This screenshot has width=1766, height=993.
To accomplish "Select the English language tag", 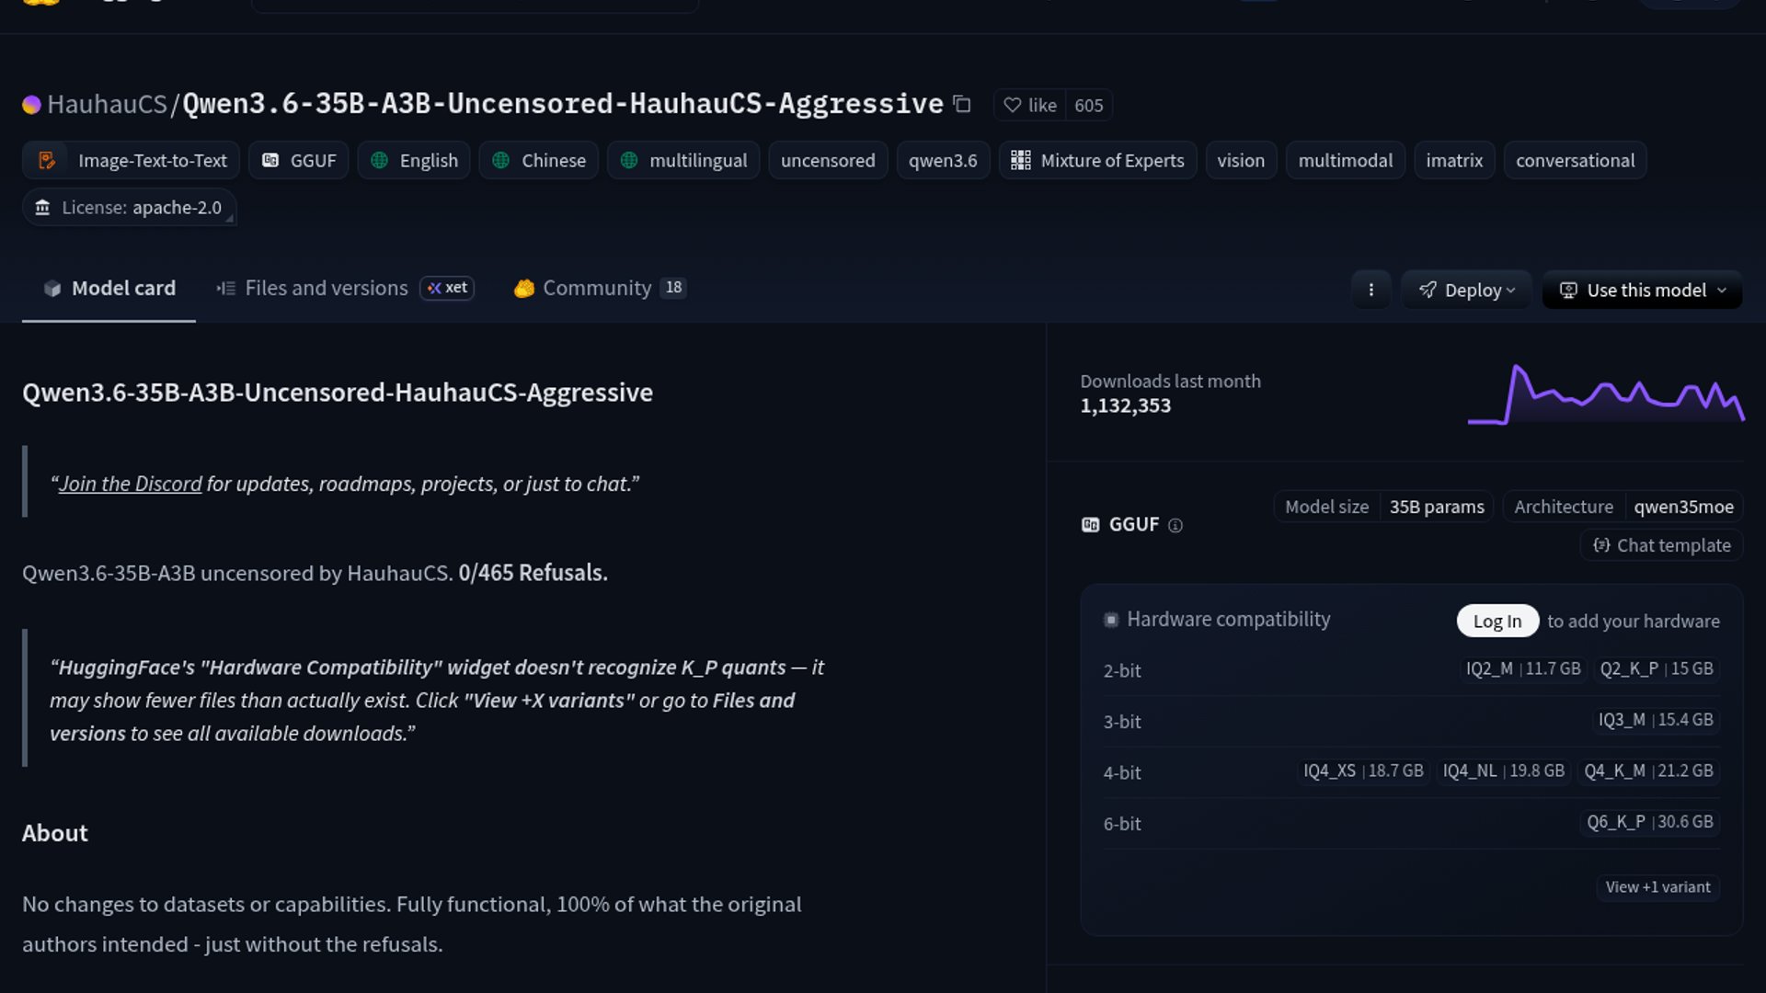I will point(414,160).
